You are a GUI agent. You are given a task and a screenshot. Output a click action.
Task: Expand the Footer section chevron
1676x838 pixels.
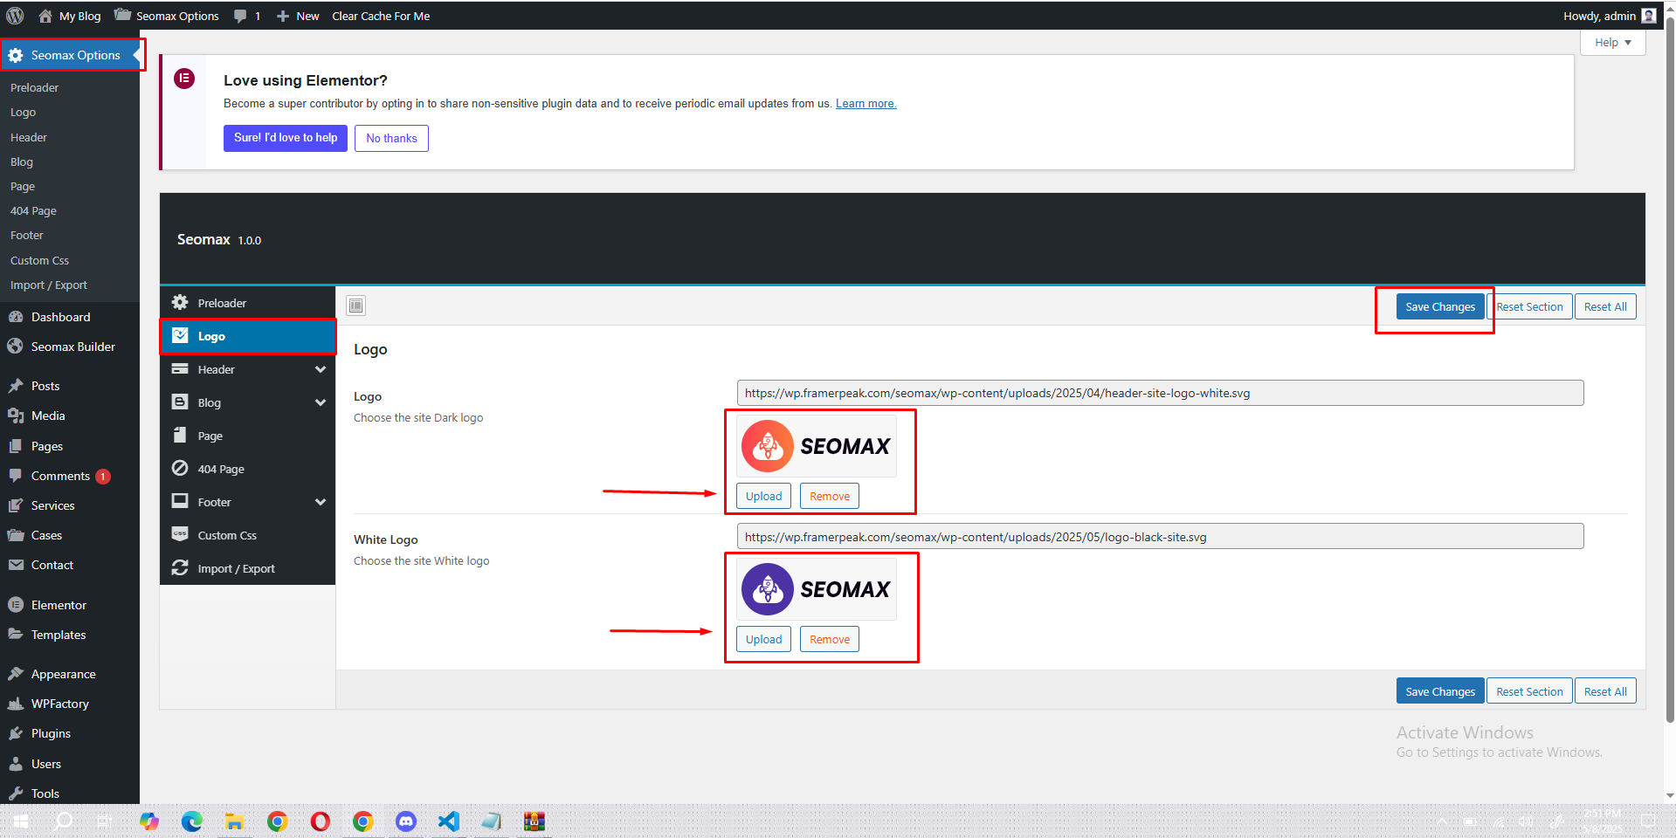pos(321,502)
